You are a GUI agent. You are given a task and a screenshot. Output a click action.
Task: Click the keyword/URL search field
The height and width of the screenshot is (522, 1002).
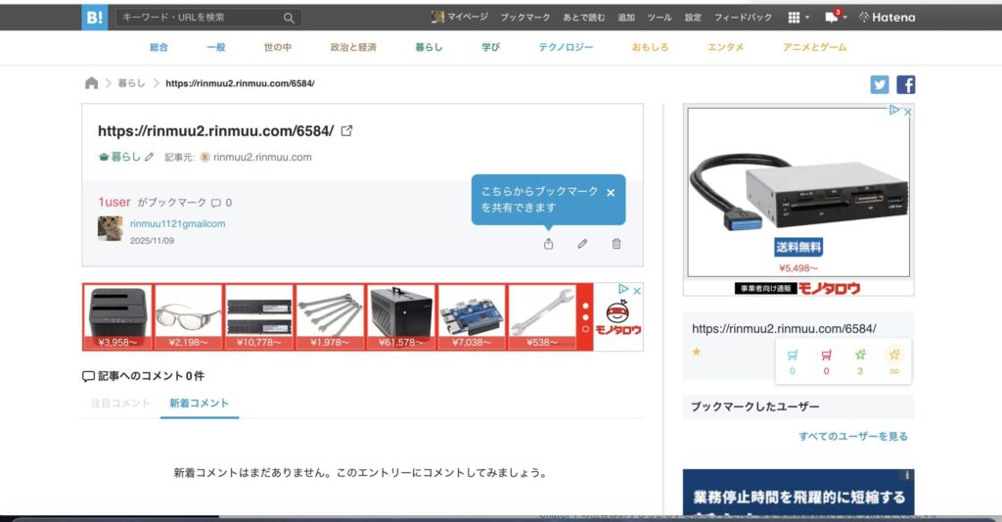198,18
